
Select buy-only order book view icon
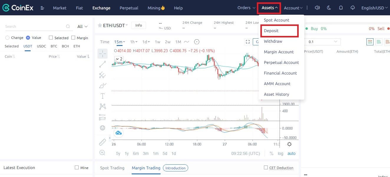click(x=379, y=42)
